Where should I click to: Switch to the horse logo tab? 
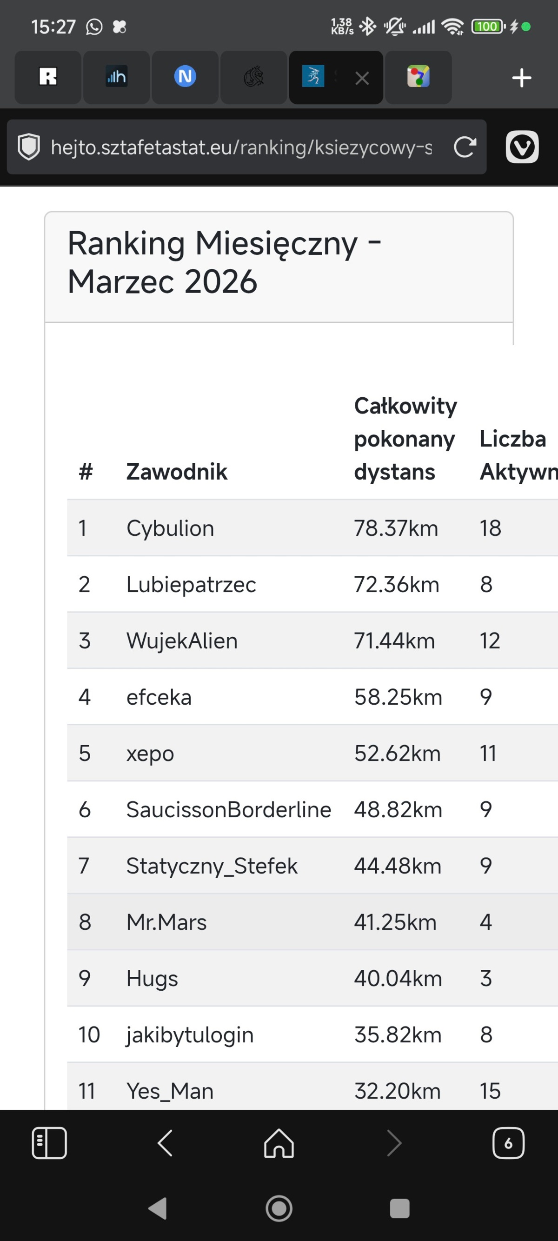(x=254, y=77)
